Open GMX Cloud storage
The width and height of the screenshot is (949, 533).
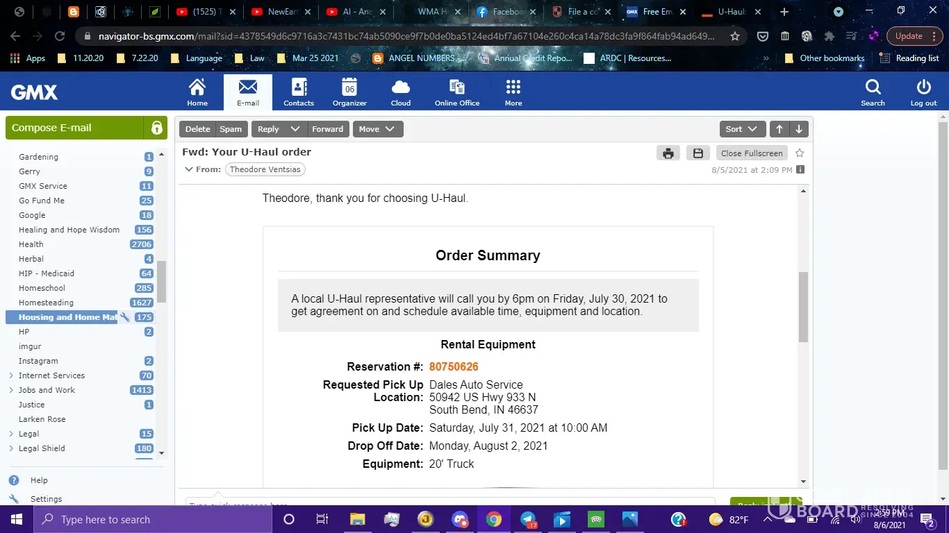coord(401,92)
